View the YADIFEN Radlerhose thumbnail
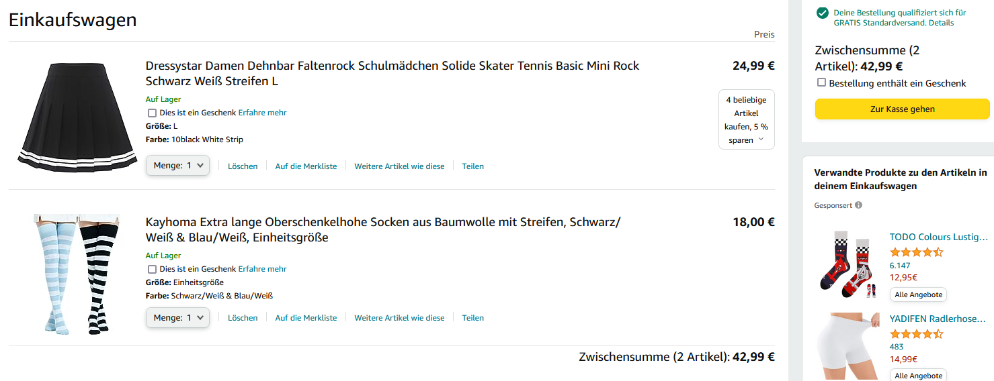Screen dimensions: 994x381 coord(846,346)
